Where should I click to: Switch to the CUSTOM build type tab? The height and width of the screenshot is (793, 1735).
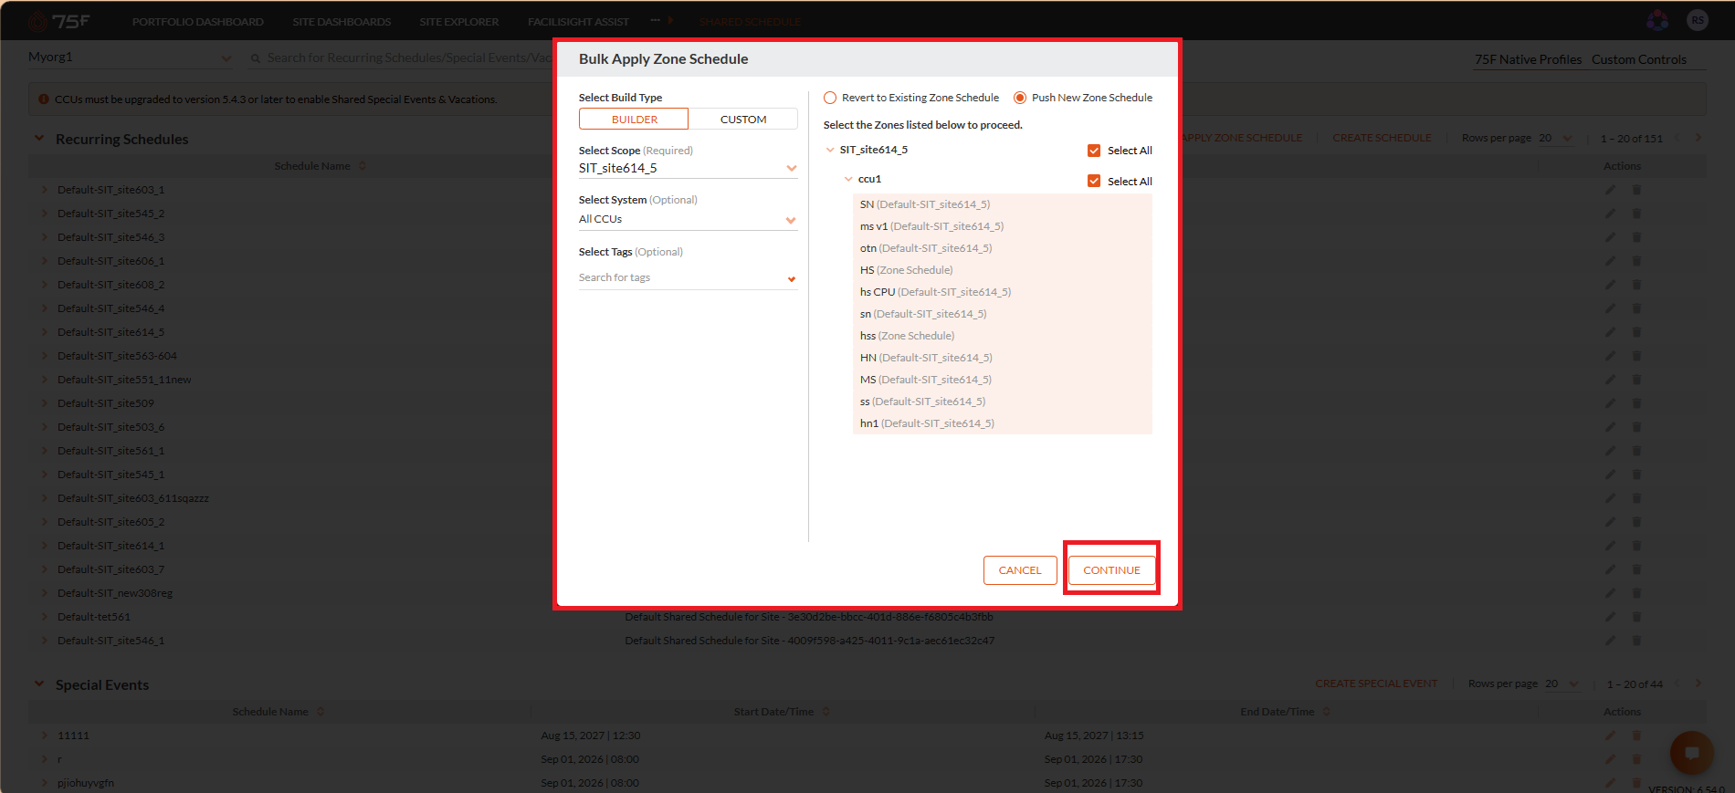click(x=743, y=120)
